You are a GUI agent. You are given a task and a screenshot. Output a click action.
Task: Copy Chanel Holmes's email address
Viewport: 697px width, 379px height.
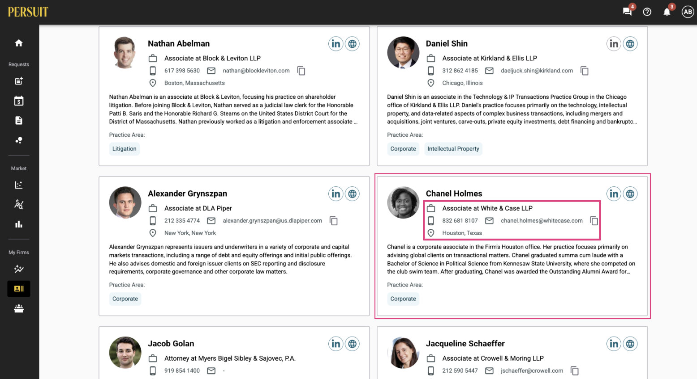pyautogui.click(x=594, y=221)
